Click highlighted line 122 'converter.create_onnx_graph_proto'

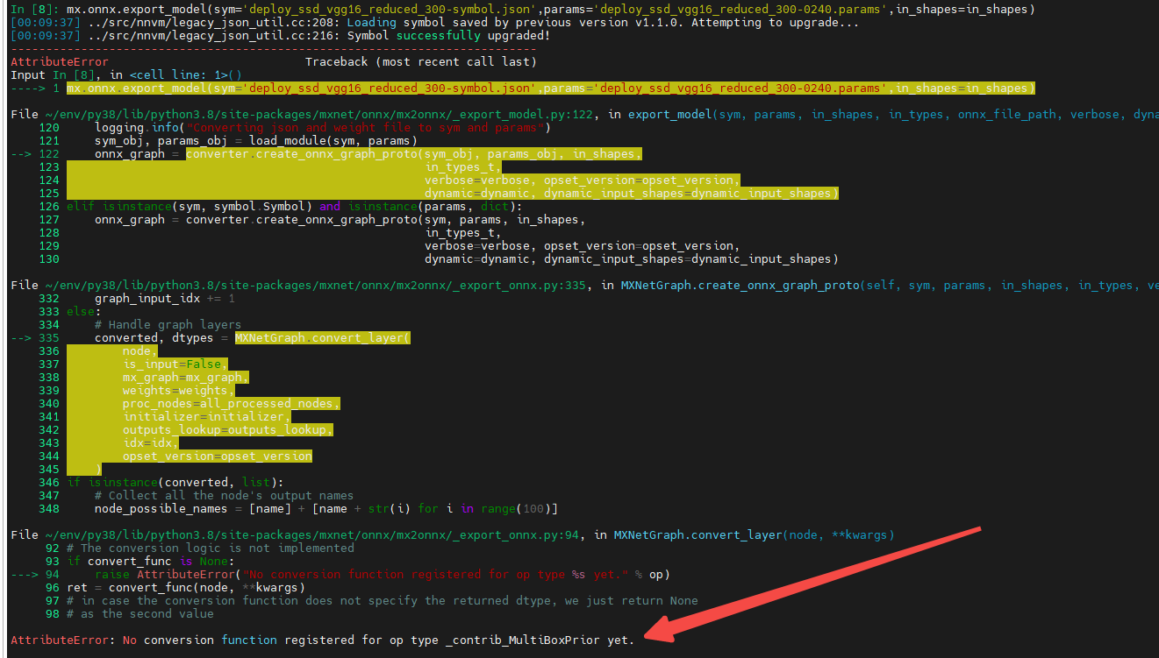point(414,153)
